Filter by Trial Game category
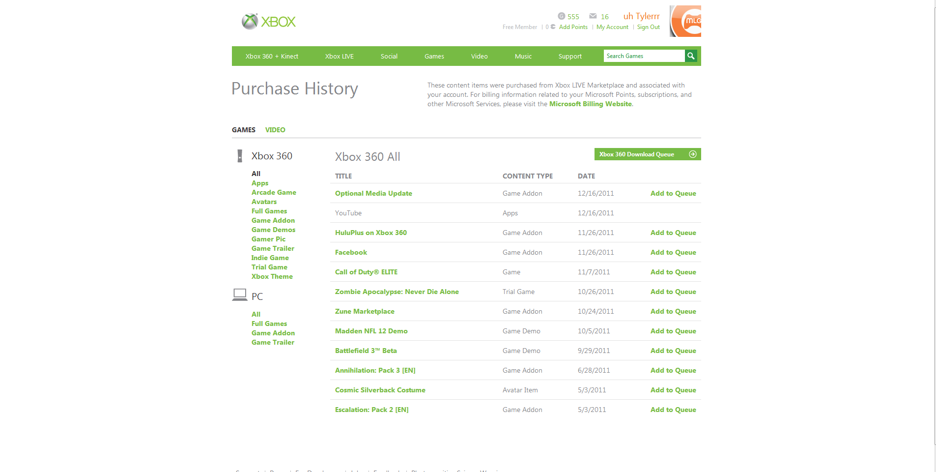Viewport: 936px width, 472px height. tap(269, 267)
